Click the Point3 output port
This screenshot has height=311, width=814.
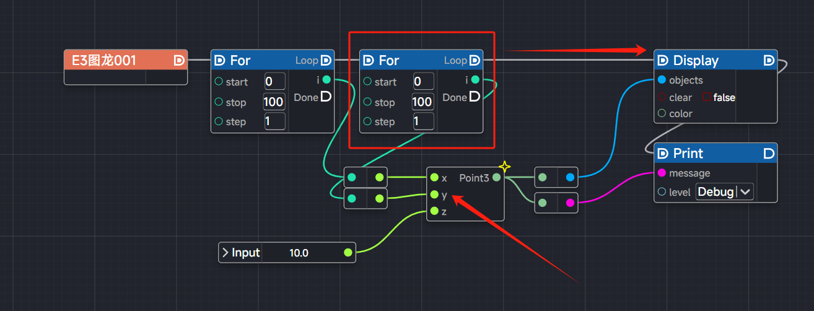pos(497,178)
